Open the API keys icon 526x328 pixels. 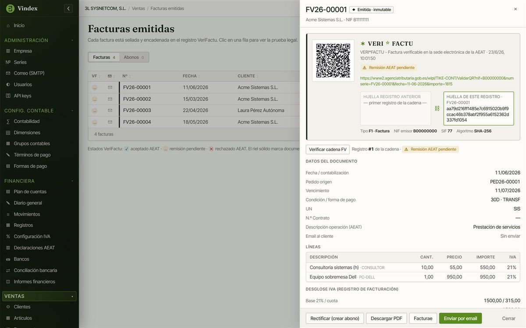pos(8,96)
